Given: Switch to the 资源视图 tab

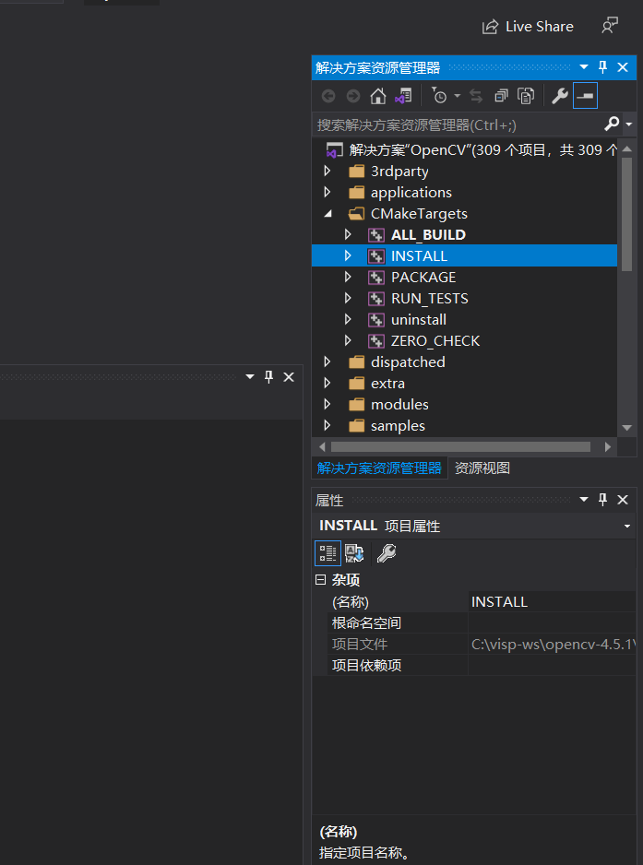Looking at the screenshot, I should coord(482,468).
